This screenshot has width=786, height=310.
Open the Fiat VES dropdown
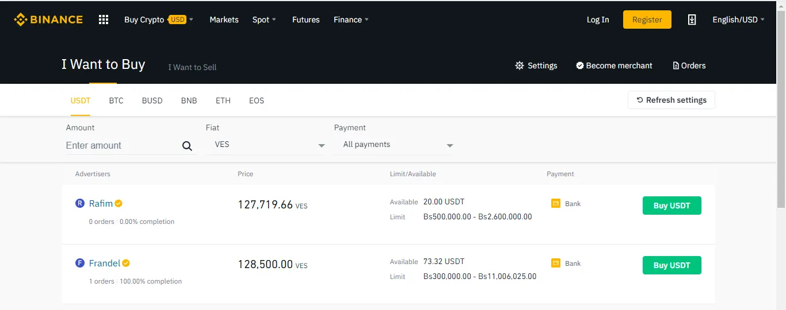tap(266, 145)
